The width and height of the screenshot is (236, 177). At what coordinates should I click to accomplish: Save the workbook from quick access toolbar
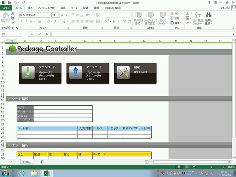pyautogui.click(x=10, y=2)
